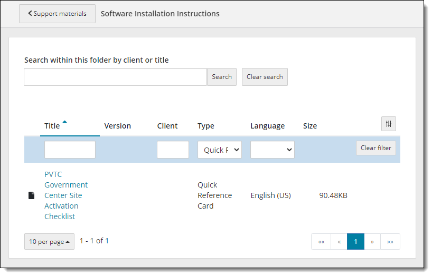Select page 1 in pagination
This screenshot has width=432, height=276.
355,242
